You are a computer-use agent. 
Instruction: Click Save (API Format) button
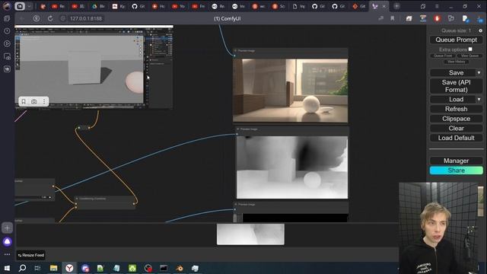[x=456, y=86]
